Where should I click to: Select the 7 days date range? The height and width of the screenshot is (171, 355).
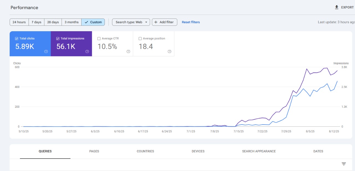pyautogui.click(x=36, y=22)
